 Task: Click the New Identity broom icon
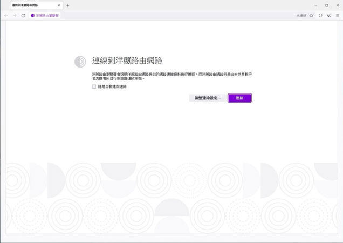tap(329, 15)
